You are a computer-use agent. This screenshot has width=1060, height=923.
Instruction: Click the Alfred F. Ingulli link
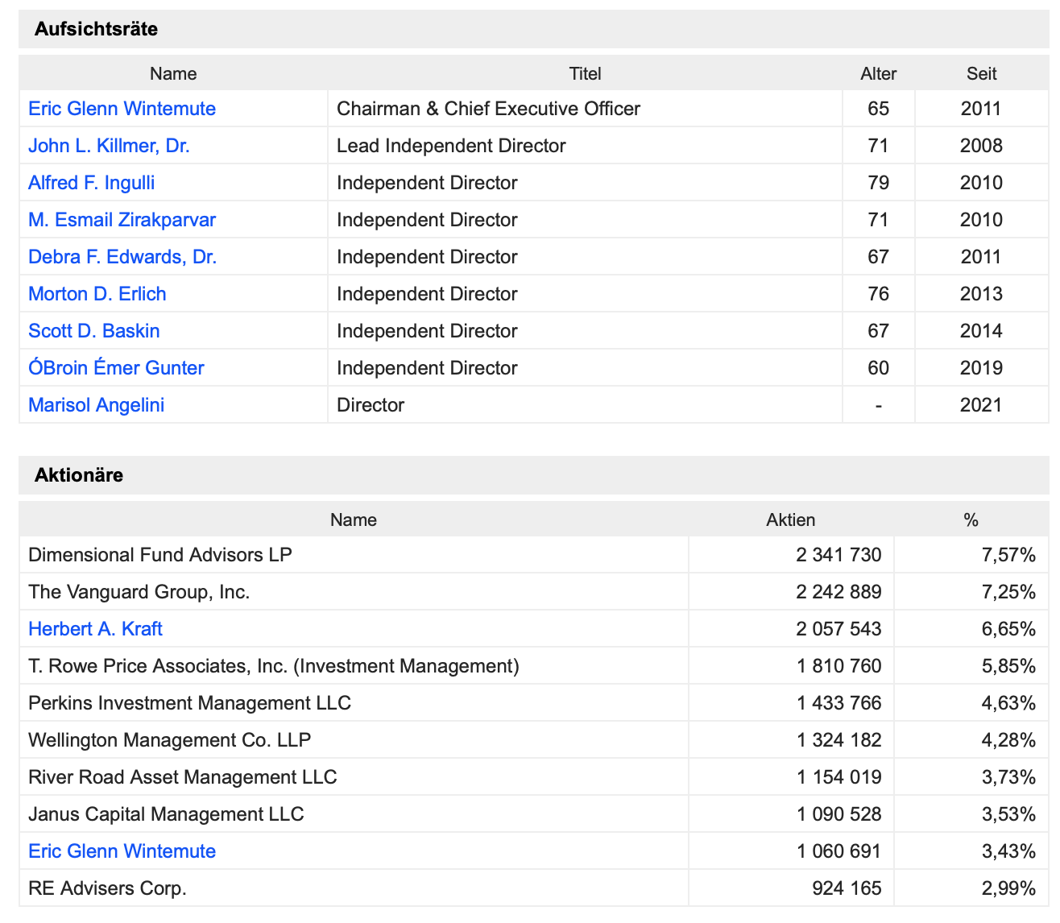click(x=91, y=183)
